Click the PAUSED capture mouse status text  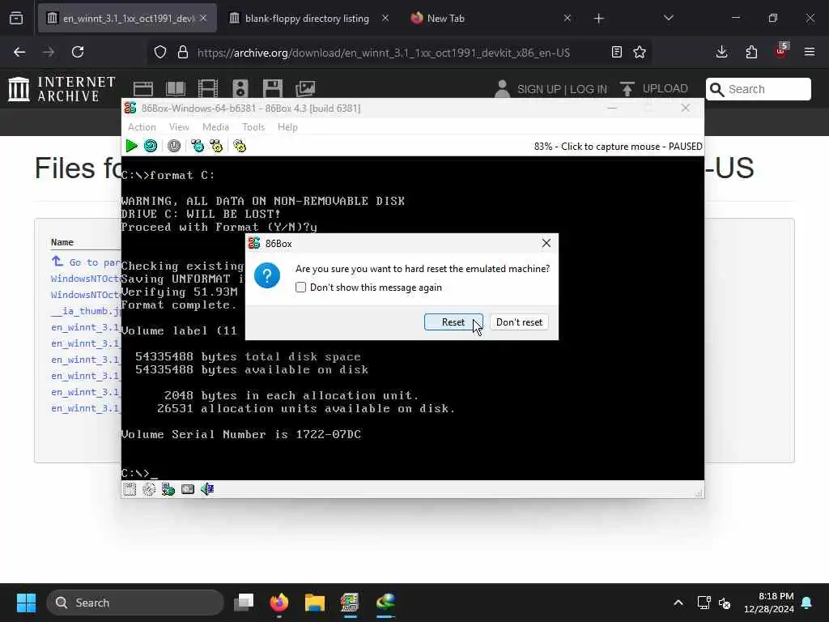[x=618, y=147]
